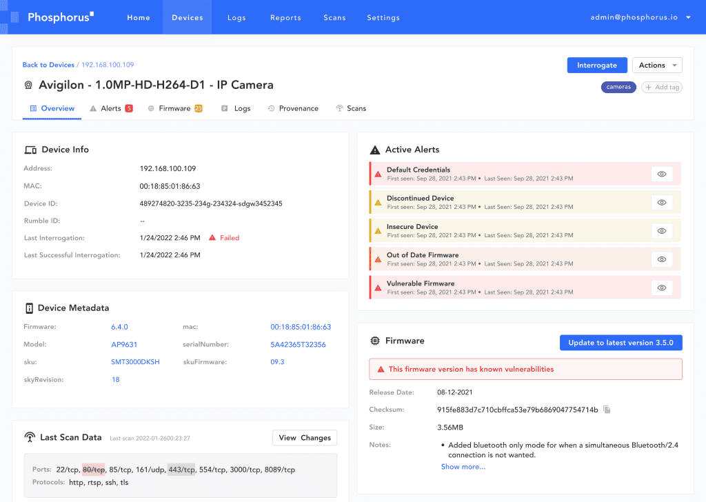This screenshot has width=706, height=502.
Task: Click the Firmware tab's orange count badge
Action: [x=199, y=108]
